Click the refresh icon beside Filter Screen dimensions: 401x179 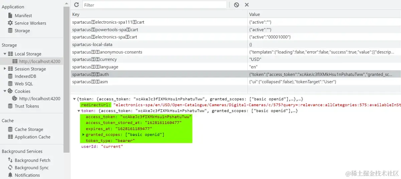point(77,5)
